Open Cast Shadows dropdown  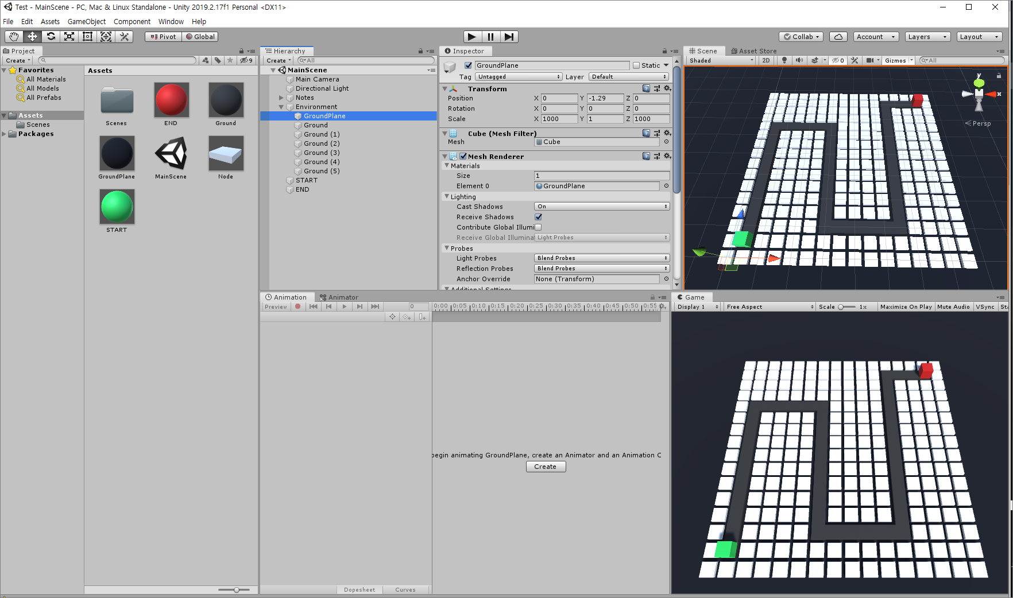pyautogui.click(x=602, y=207)
